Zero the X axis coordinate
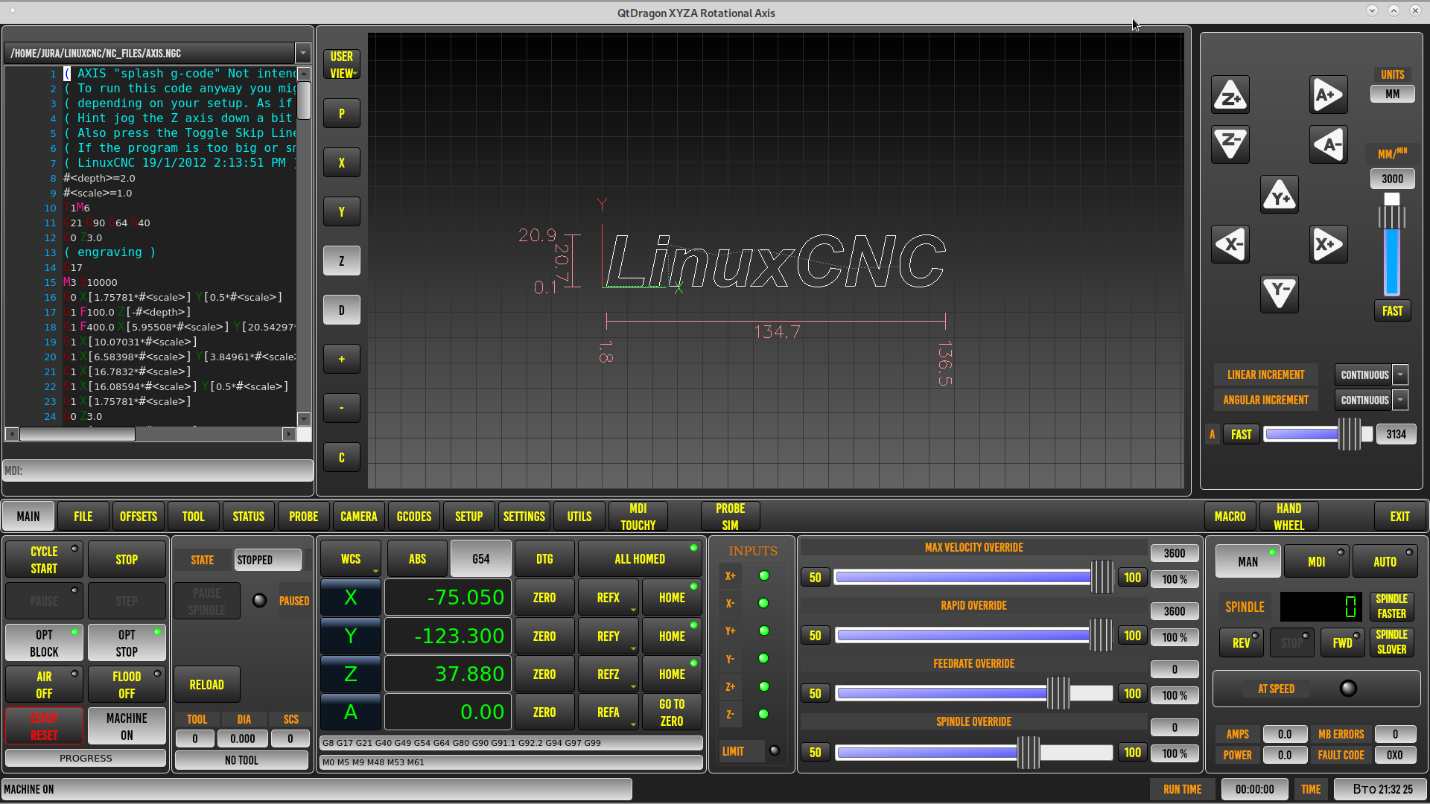 544,598
